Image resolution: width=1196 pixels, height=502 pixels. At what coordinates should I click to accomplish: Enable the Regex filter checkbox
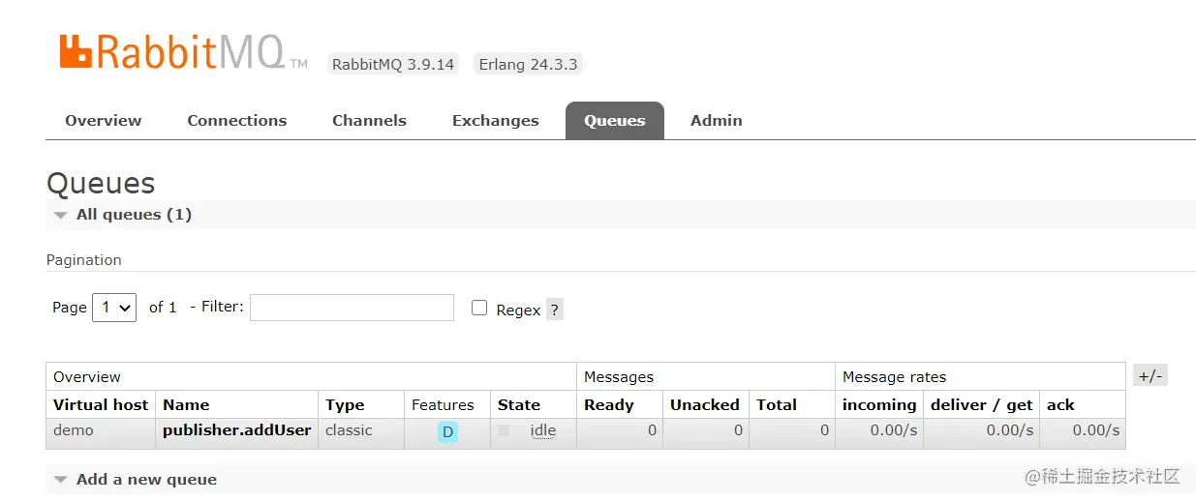(x=478, y=308)
